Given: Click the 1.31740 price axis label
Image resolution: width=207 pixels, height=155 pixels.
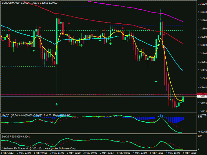Looking at the screenshot, I should point(202,12).
